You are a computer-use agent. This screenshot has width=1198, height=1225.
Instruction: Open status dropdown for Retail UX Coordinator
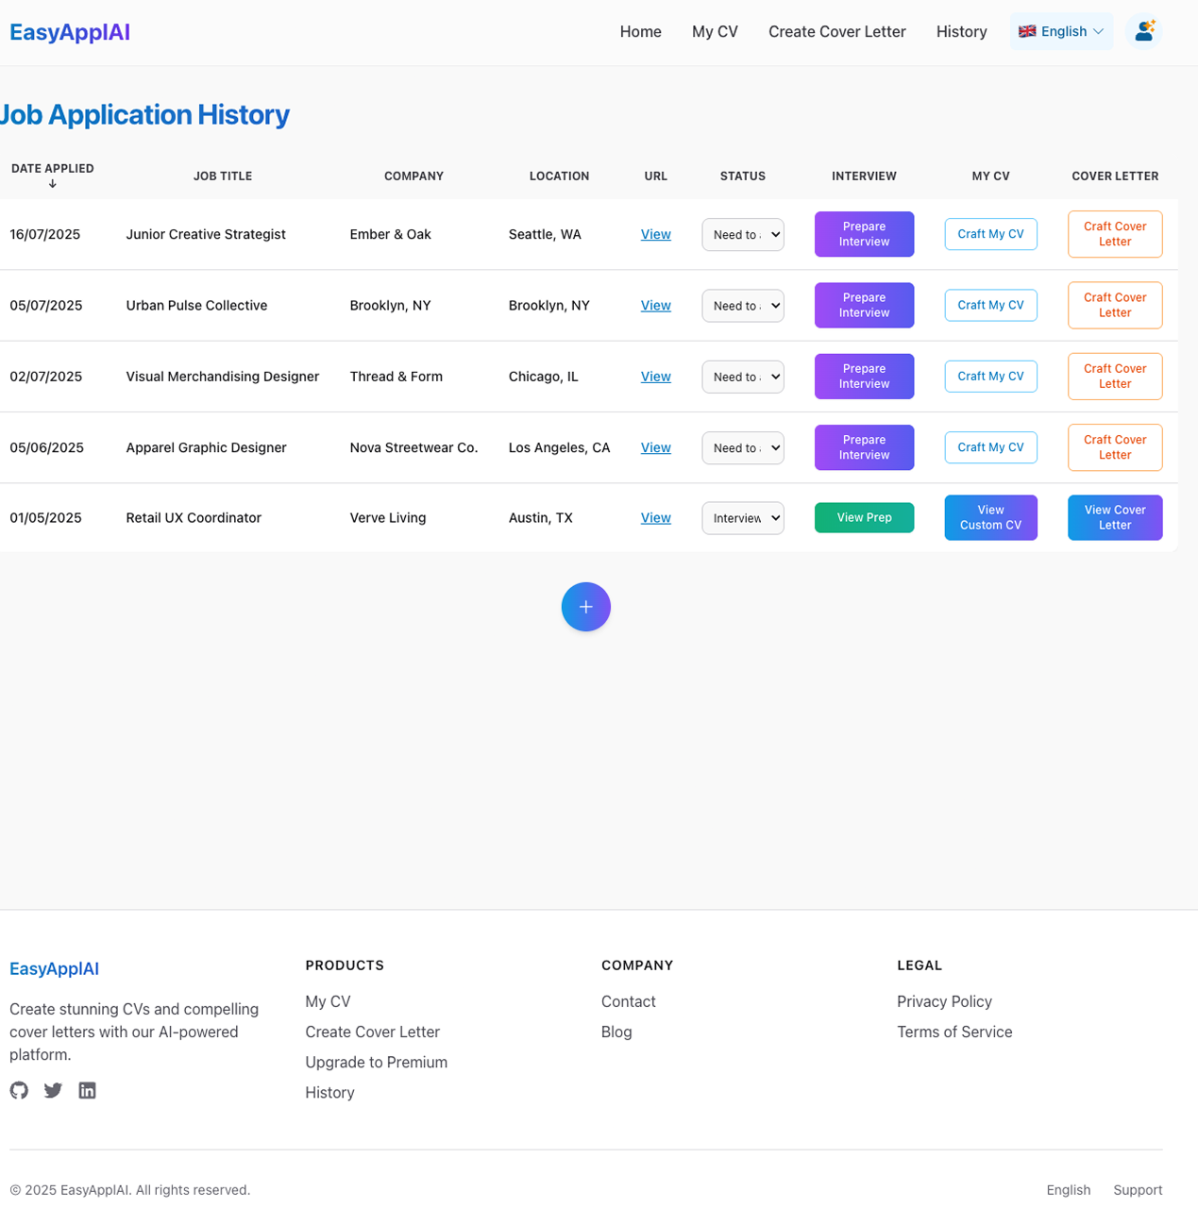[x=743, y=518]
